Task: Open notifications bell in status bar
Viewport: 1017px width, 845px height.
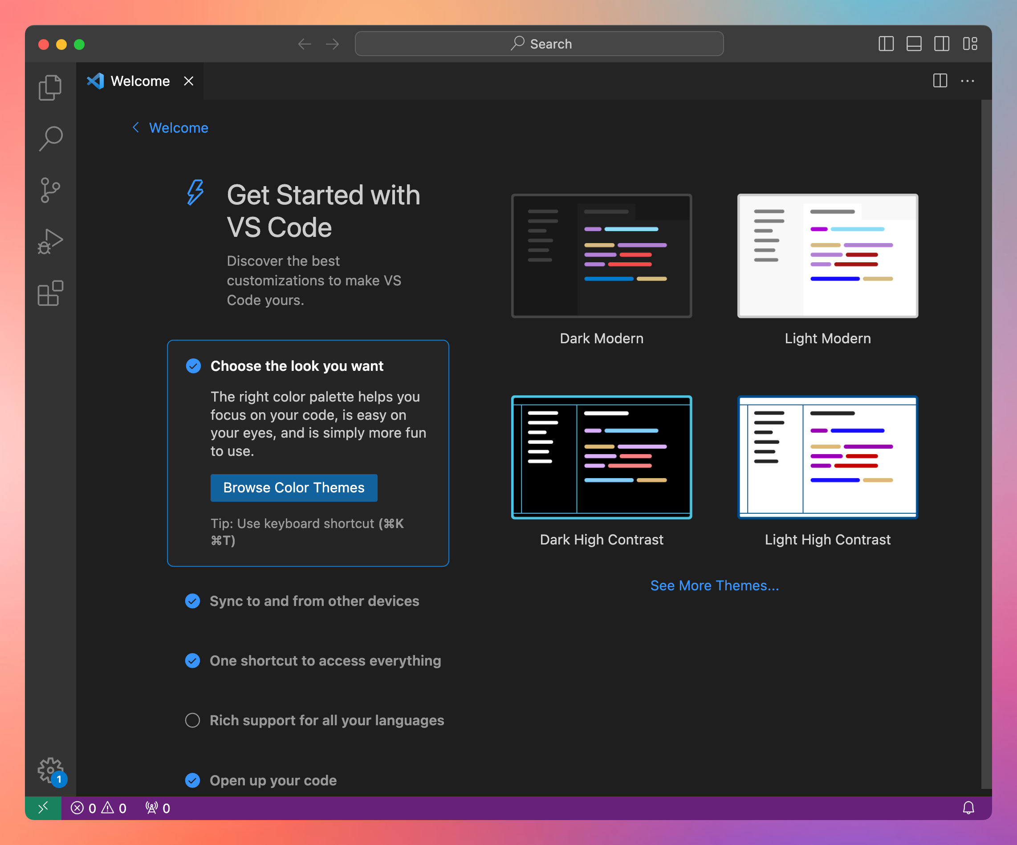Action: tap(968, 808)
